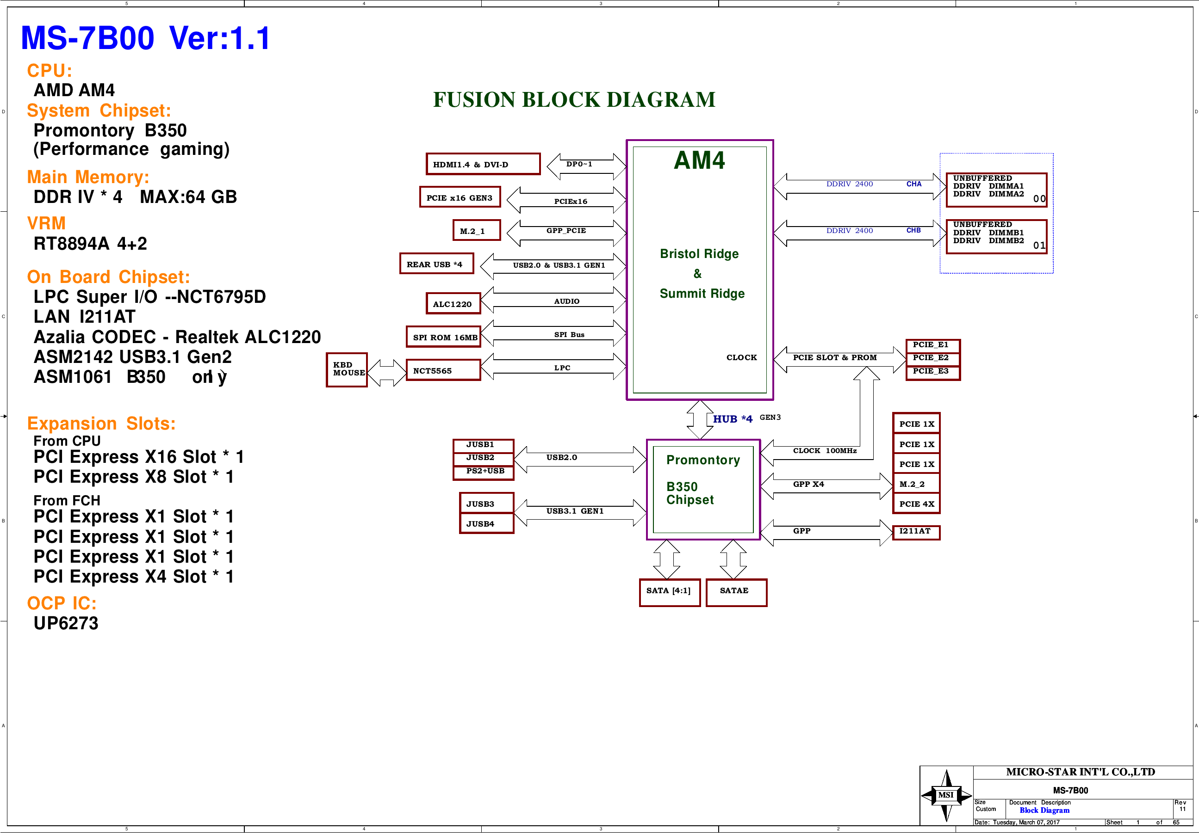Click the PCI Express X16 Slot line

138,457
